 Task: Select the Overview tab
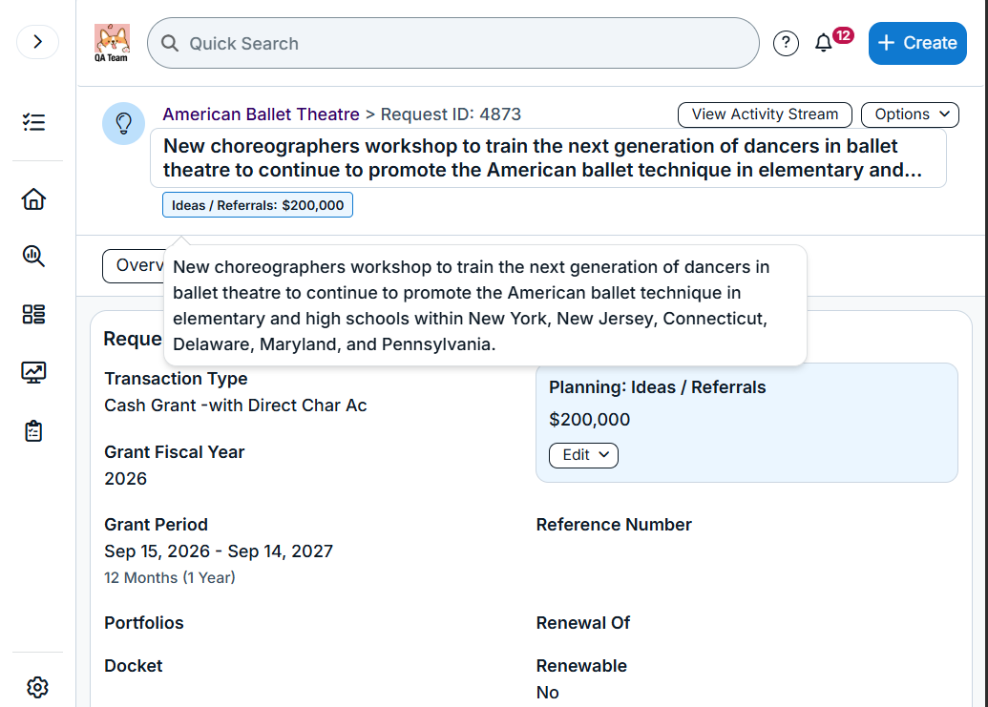tap(134, 265)
